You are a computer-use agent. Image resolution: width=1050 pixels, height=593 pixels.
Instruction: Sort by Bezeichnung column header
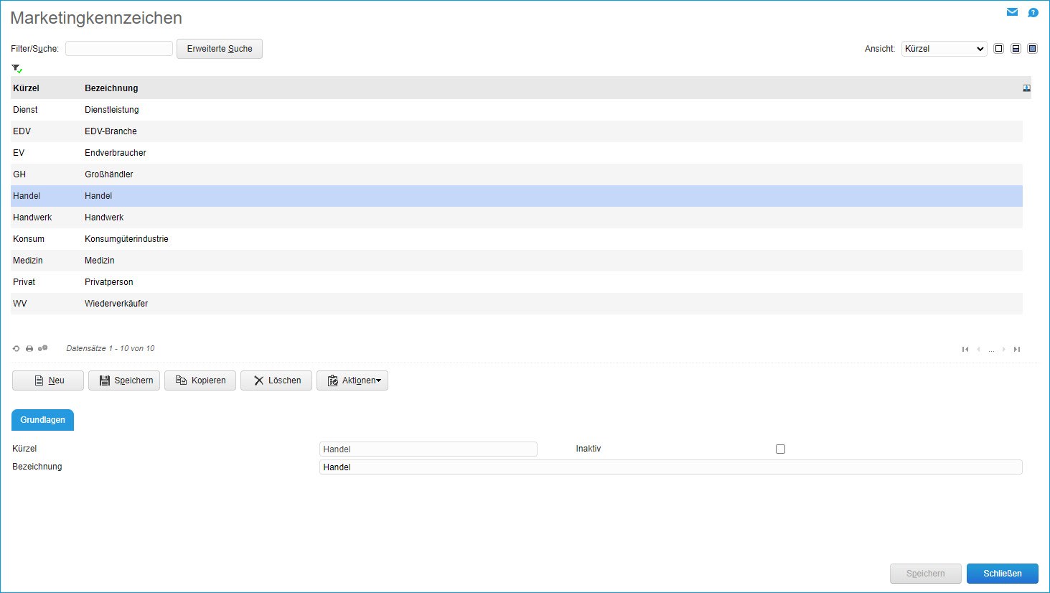[111, 88]
